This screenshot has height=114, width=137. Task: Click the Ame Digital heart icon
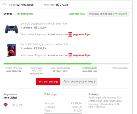[x=5, y=105]
